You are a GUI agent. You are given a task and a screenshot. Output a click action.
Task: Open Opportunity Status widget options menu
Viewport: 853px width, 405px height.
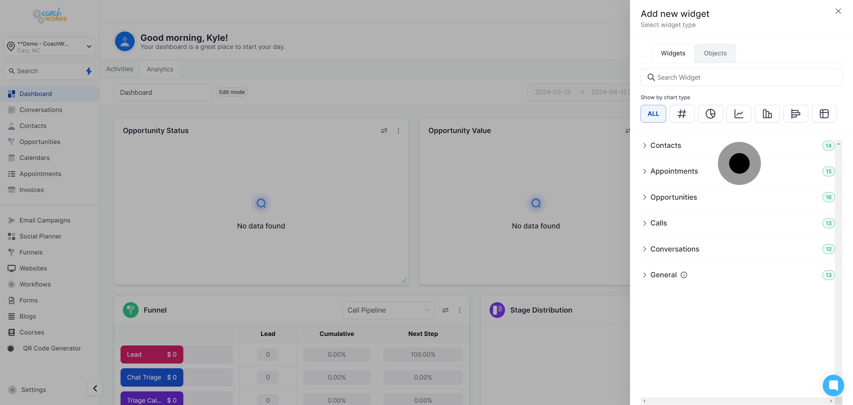(x=398, y=131)
